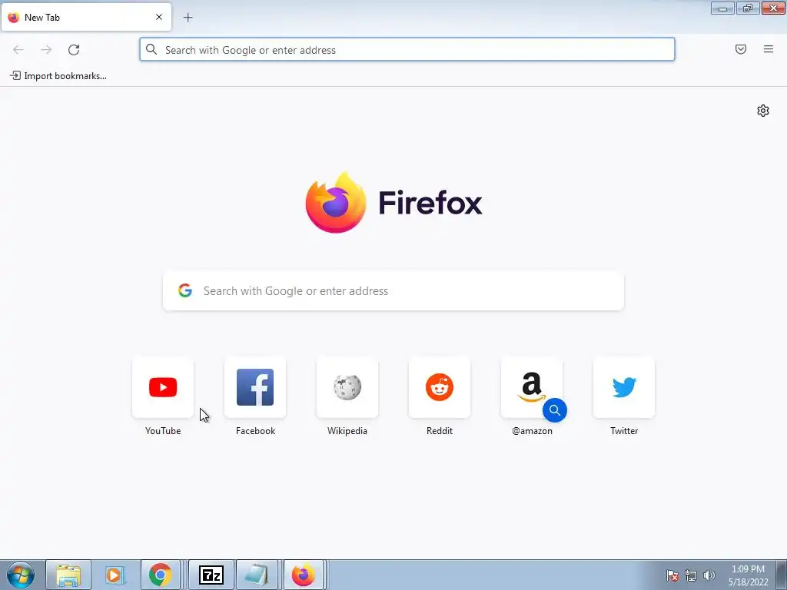Open the Firefox application menu (hamburger)
Image resolution: width=787 pixels, height=590 pixels.
point(769,49)
